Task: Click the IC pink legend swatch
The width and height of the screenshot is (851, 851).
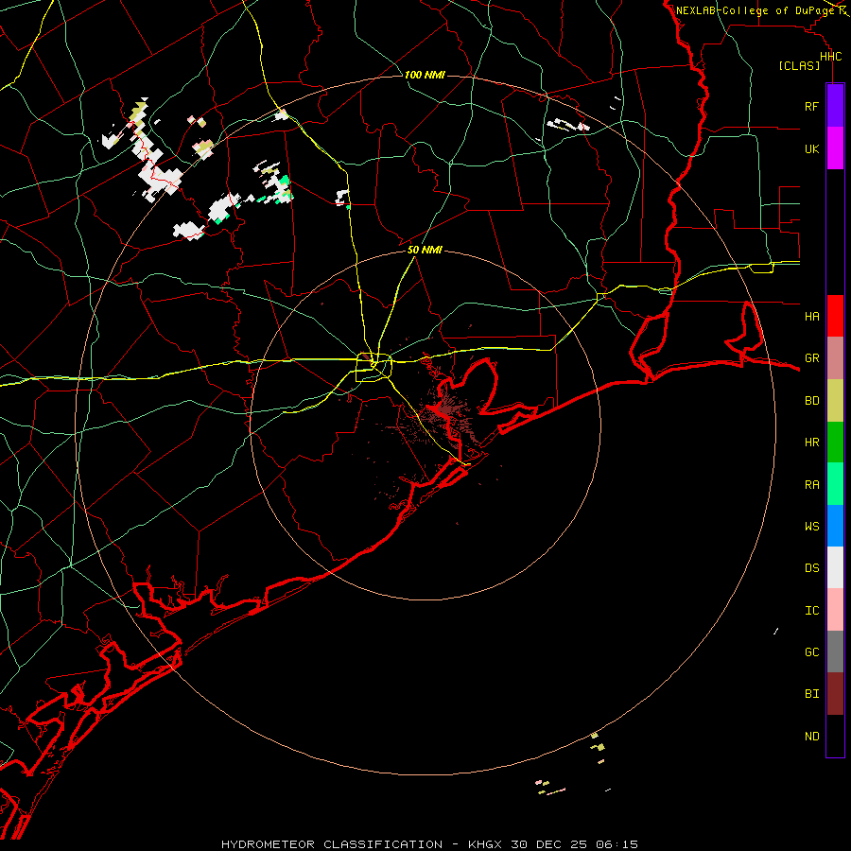Action: point(835,610)
